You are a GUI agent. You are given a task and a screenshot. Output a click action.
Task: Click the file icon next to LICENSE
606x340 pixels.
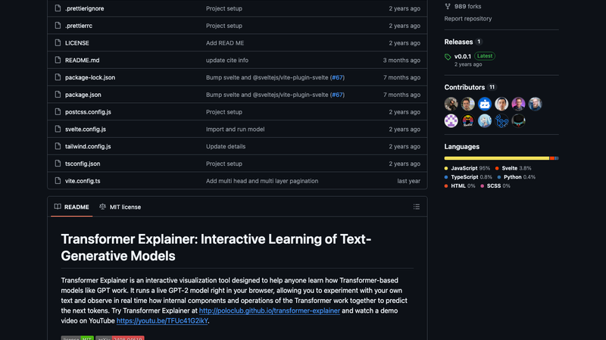pyautogui.click(x=58, y=43)
